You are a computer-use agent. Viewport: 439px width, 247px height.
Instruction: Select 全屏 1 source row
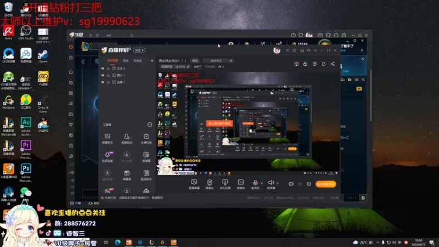click(x=127, y=82)
